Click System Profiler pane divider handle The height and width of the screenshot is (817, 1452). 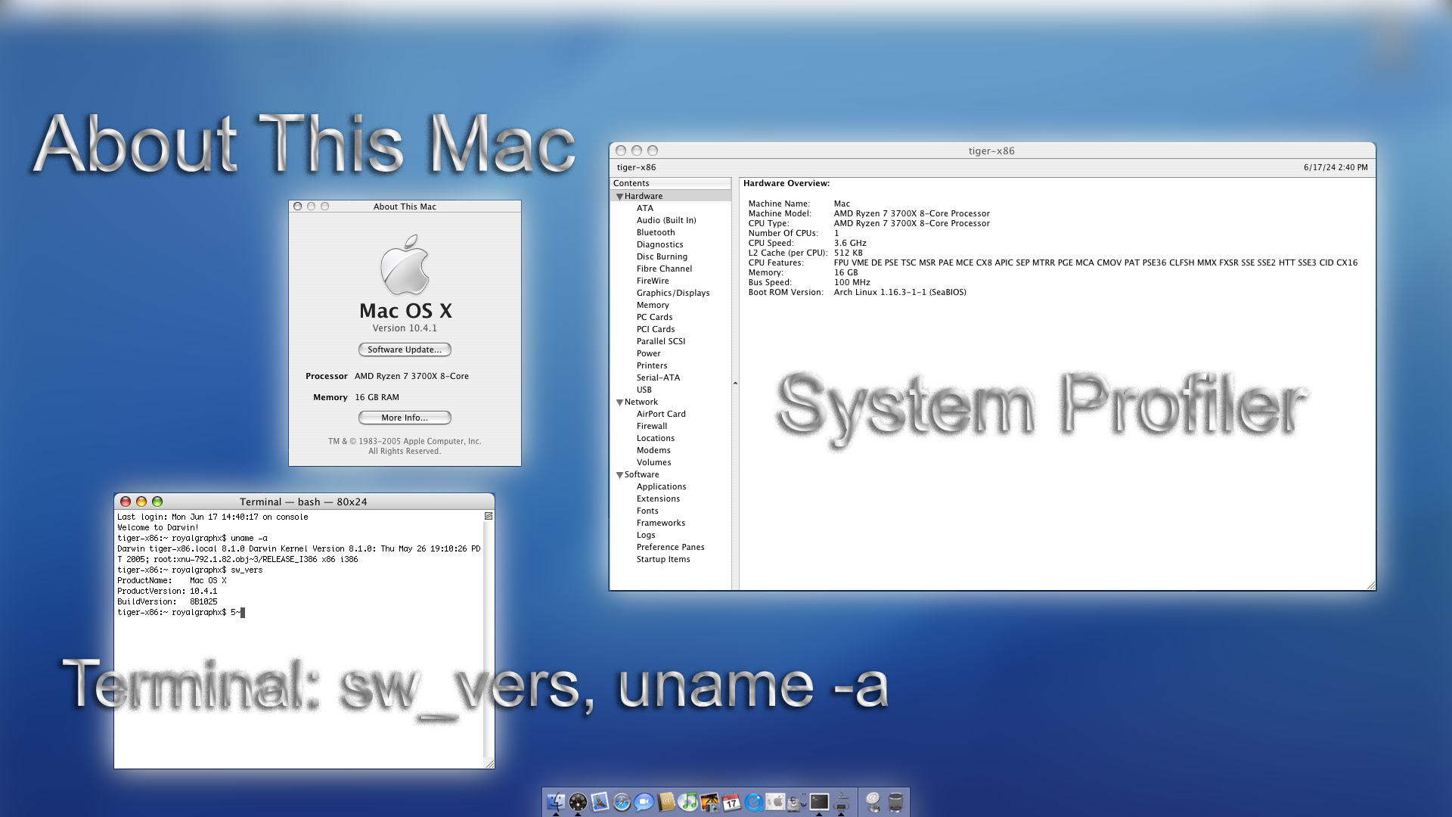click(x=735, y=384)
